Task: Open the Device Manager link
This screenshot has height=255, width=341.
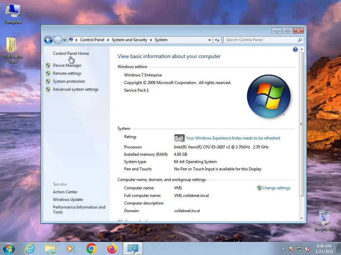Action: coord(67,65)
